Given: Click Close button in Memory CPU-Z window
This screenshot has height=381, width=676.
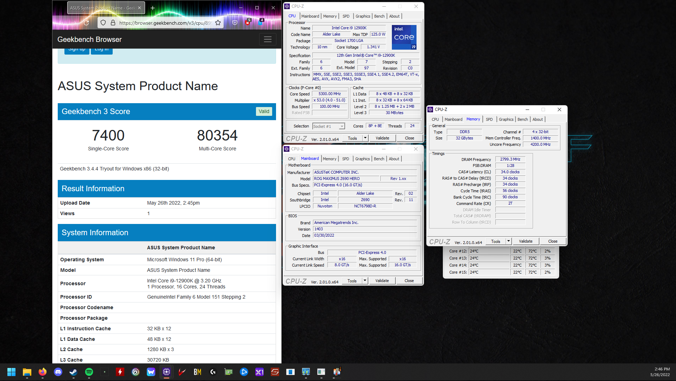Looking at the screenshot, I should click(x=553, y=241).
